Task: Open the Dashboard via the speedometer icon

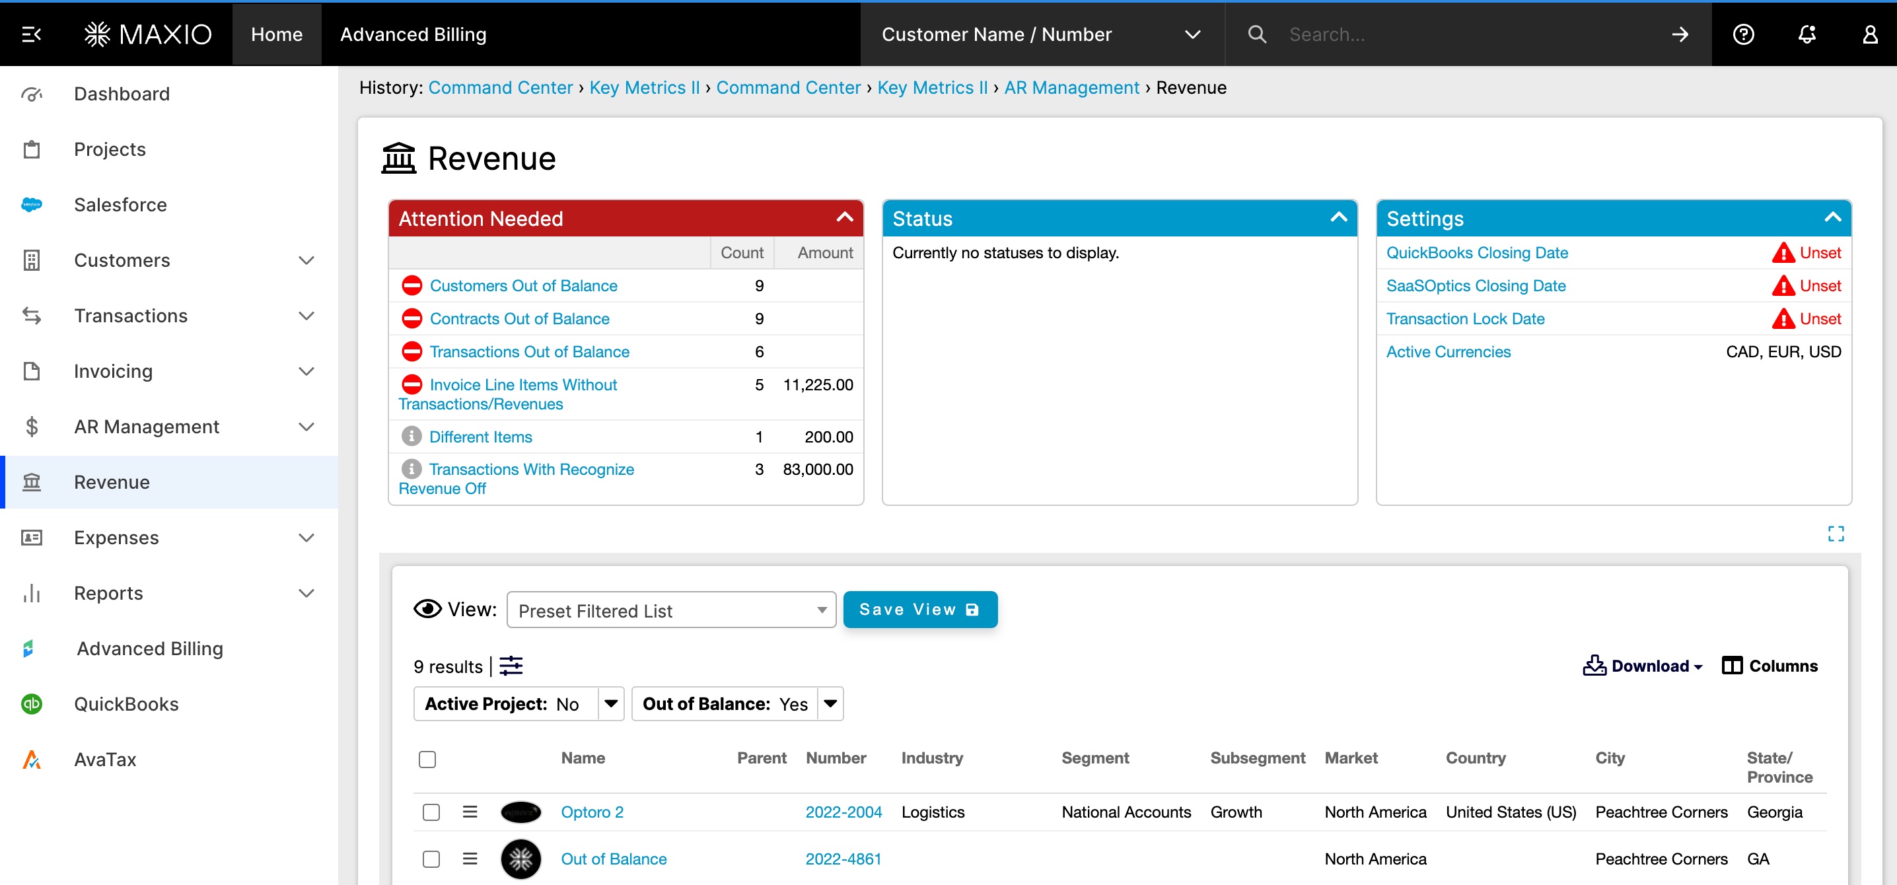Action: point(31,94)
